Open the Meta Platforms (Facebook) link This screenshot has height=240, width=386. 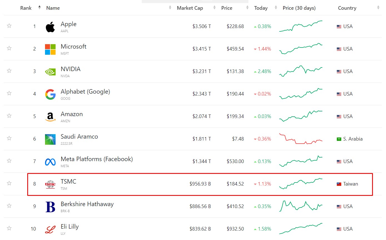click(x=97, y=159)
